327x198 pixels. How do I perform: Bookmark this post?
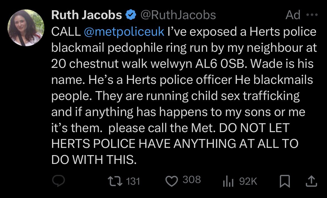(285, 181)
